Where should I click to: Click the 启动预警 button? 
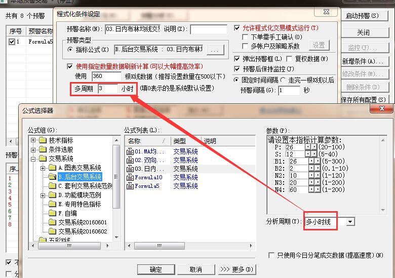[x=363, y=16]
